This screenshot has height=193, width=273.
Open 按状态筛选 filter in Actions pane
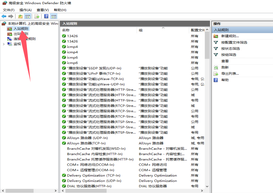click(x=230, y=48)
